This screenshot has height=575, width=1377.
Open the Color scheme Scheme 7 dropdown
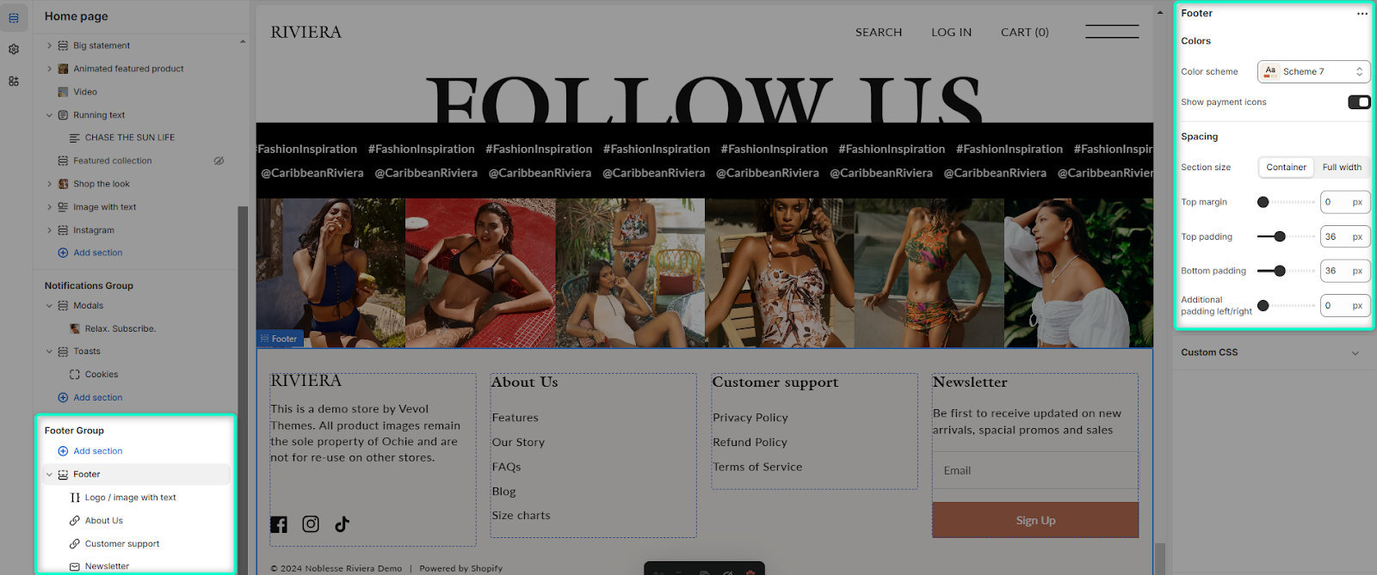tap(1313, 71)
